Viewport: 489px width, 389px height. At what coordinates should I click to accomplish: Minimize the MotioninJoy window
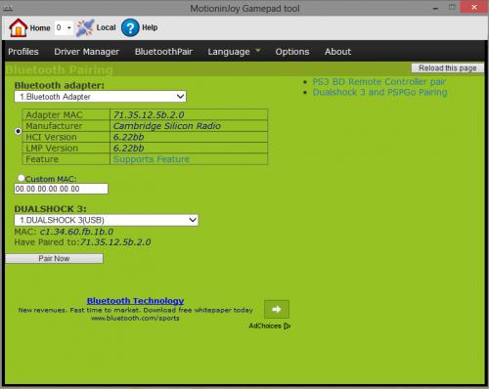435,9
